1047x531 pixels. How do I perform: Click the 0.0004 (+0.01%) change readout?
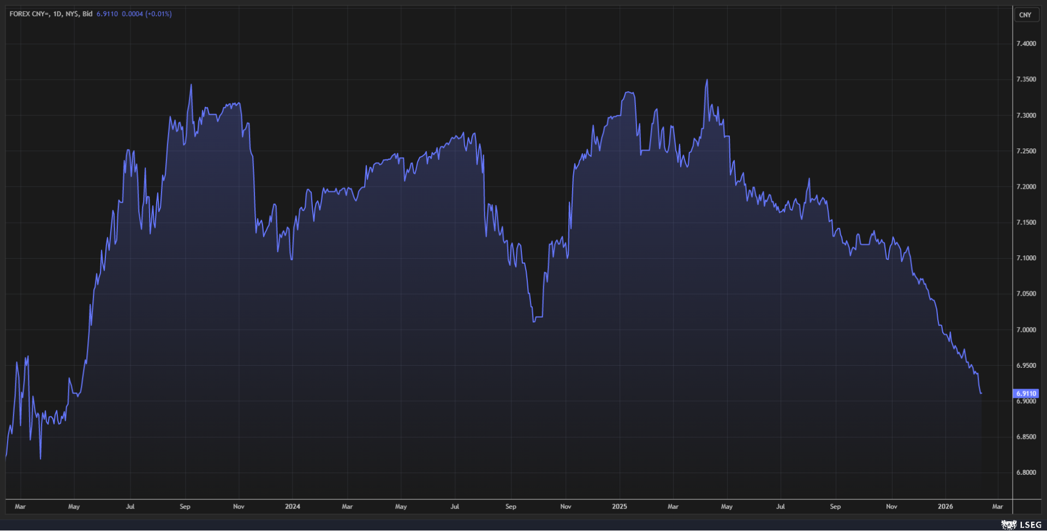tap(146, 14)
